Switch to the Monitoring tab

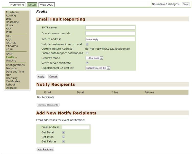coord(17,5)
